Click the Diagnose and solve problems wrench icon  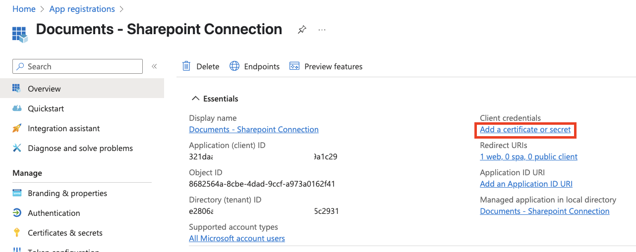tap(17, 148)
